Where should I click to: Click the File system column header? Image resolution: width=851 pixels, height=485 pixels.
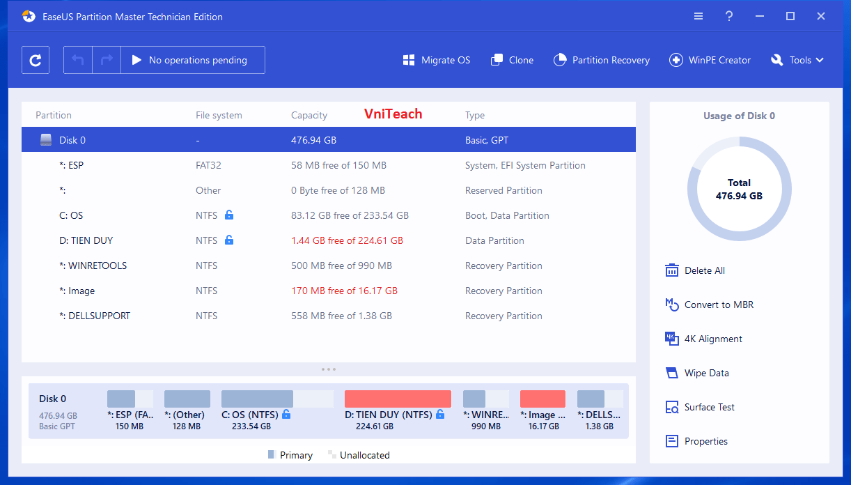[219, 115]
